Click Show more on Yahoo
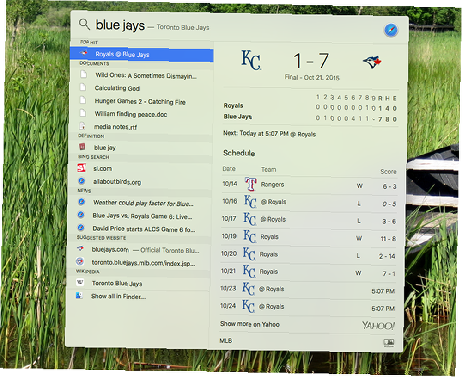Image resolution: width=462 pixels, height=377 pixels. click(249, 324)
